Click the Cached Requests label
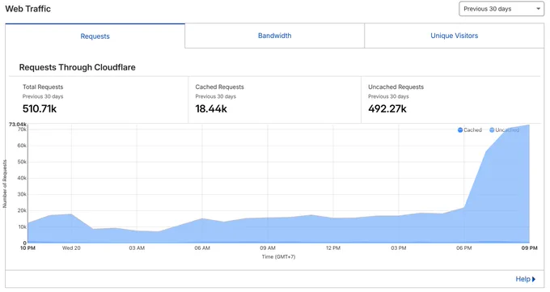This screenshot has height=292, width=550. (219, 87)
